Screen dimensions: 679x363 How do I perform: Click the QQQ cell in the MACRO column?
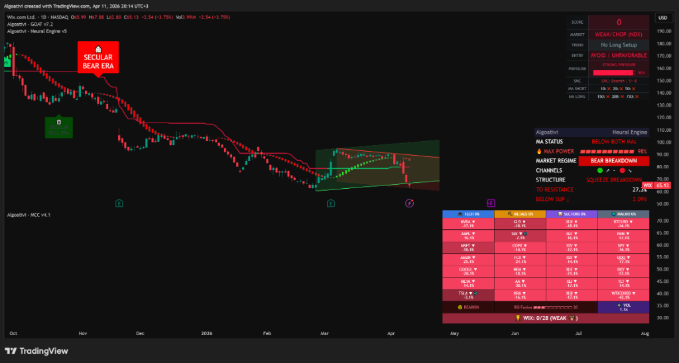point(623,260)
